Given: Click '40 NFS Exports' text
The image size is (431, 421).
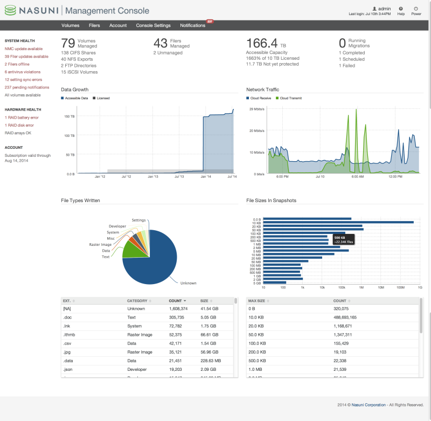Looking at the screenshot, I should [77, 59].
